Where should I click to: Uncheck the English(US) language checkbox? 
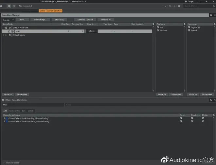pyautogui.click(x=189, y=27)
